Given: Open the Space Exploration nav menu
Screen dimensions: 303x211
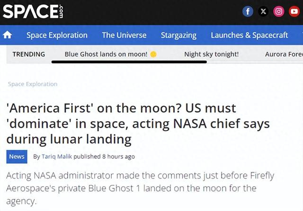Looking at the screenshot, I should pos(57,35).
